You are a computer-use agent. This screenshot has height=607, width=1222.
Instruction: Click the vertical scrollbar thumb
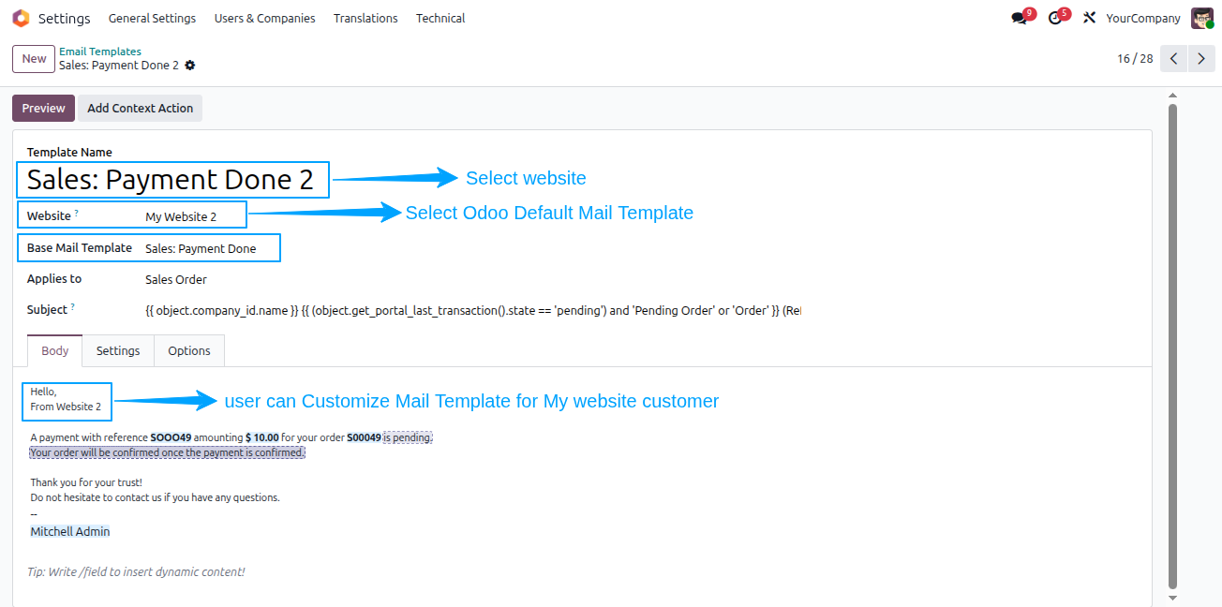[1172, 345]
